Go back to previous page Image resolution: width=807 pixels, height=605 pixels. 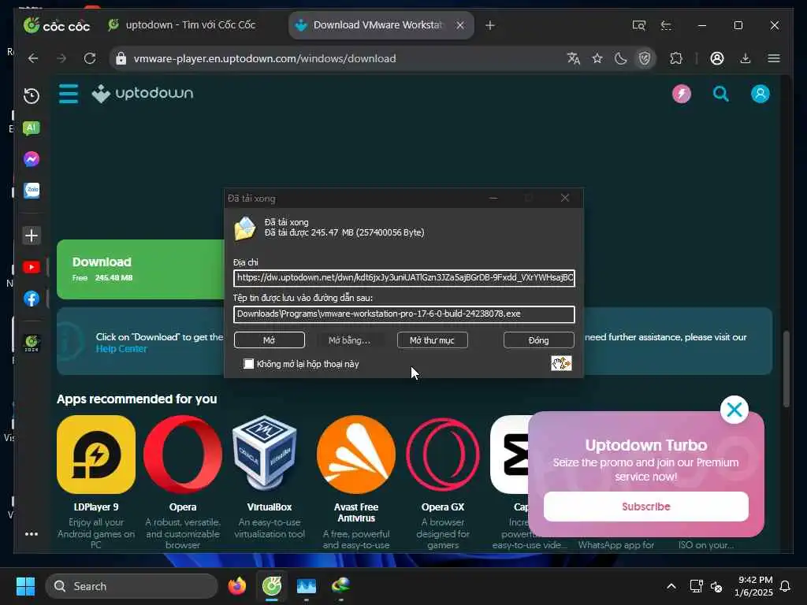33,58
